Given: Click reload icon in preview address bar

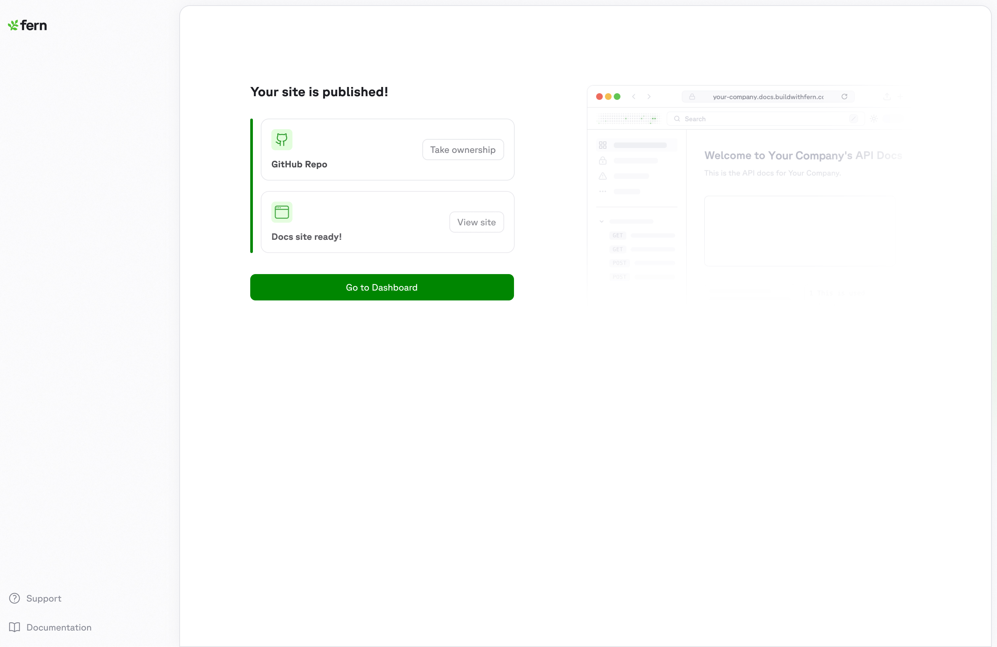Looking at the screenshot, I should coord(844,97).
